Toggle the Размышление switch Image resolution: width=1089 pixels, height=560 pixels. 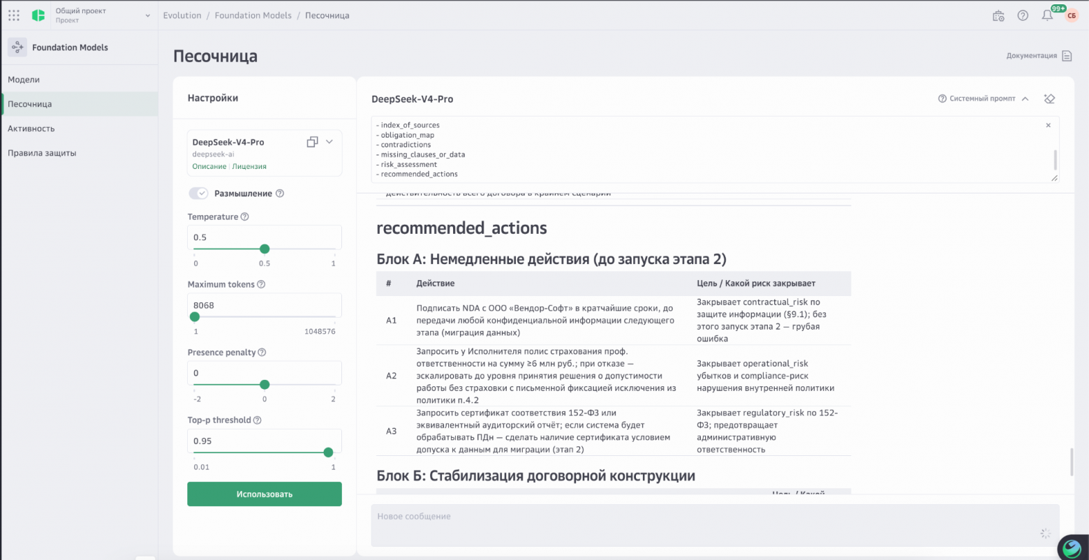[198, 193]
